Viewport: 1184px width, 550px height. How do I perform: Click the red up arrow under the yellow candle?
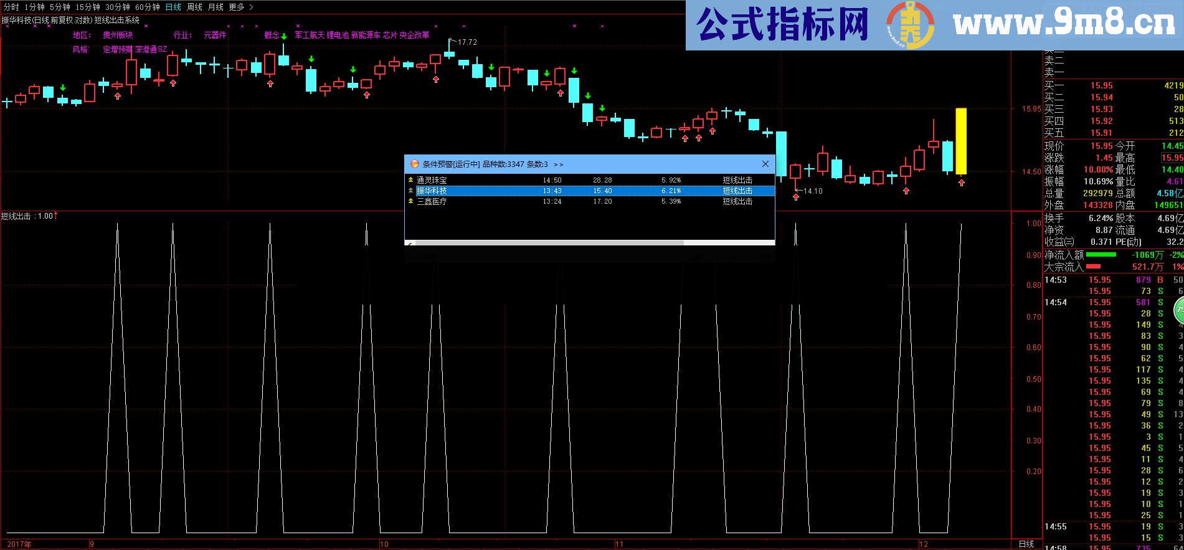point(962,183)
